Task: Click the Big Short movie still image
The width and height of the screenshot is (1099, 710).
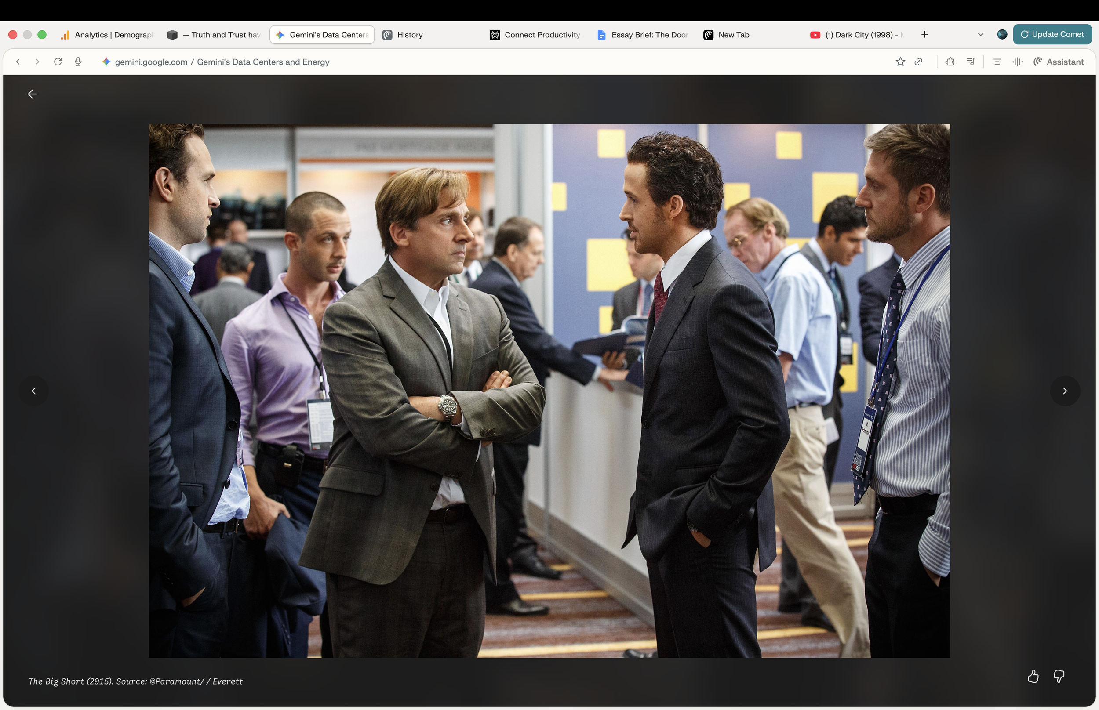Action: (x=549, y=391)
